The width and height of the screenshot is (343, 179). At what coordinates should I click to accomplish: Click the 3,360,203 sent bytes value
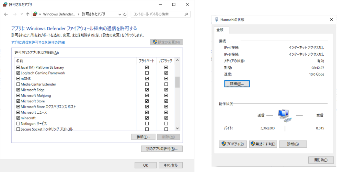(x=267, y=128)
